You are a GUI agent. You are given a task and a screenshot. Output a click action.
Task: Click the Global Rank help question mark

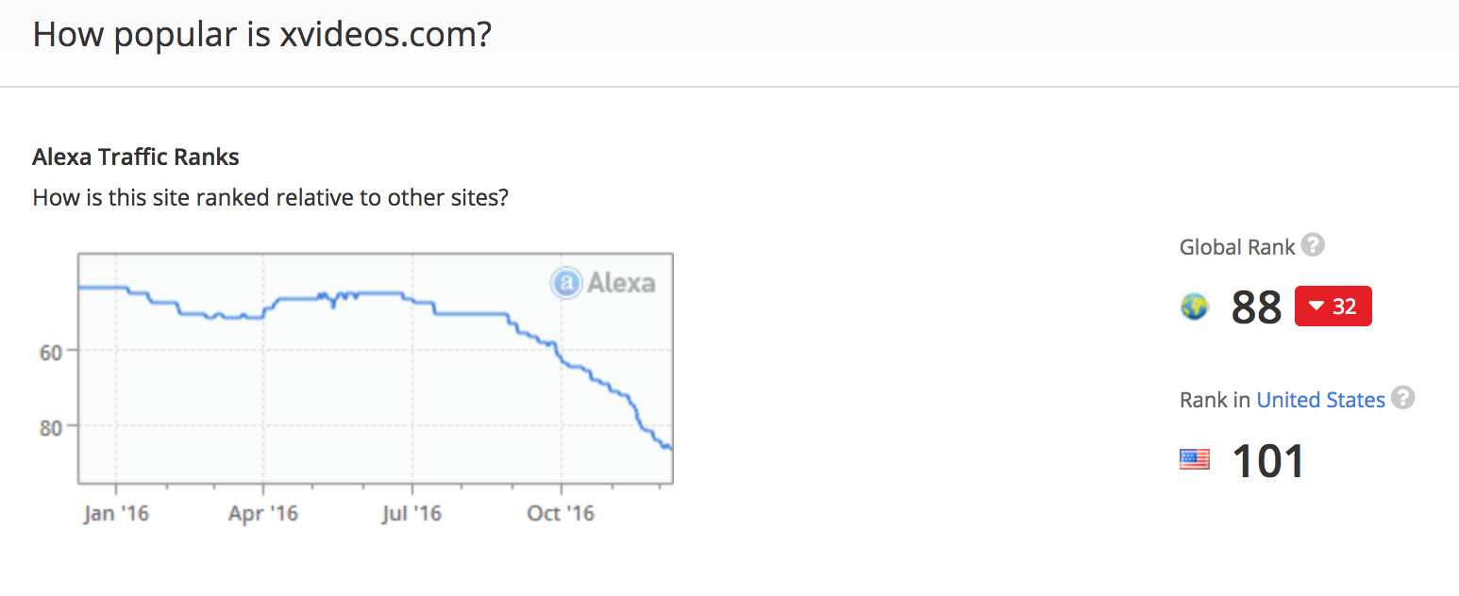(x=1313, y=245)
